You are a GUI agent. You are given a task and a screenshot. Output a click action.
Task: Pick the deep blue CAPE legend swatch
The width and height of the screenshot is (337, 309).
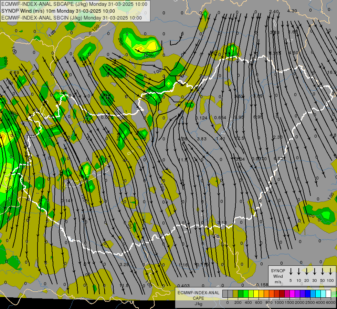point(307,294)
